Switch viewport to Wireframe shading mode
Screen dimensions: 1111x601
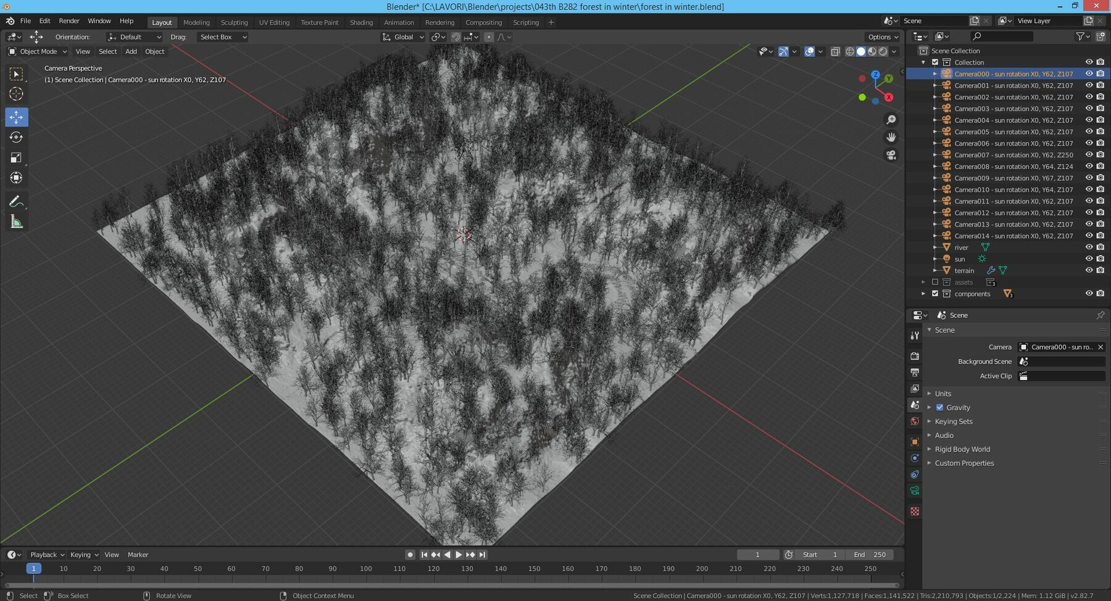(x=850, y=51)
